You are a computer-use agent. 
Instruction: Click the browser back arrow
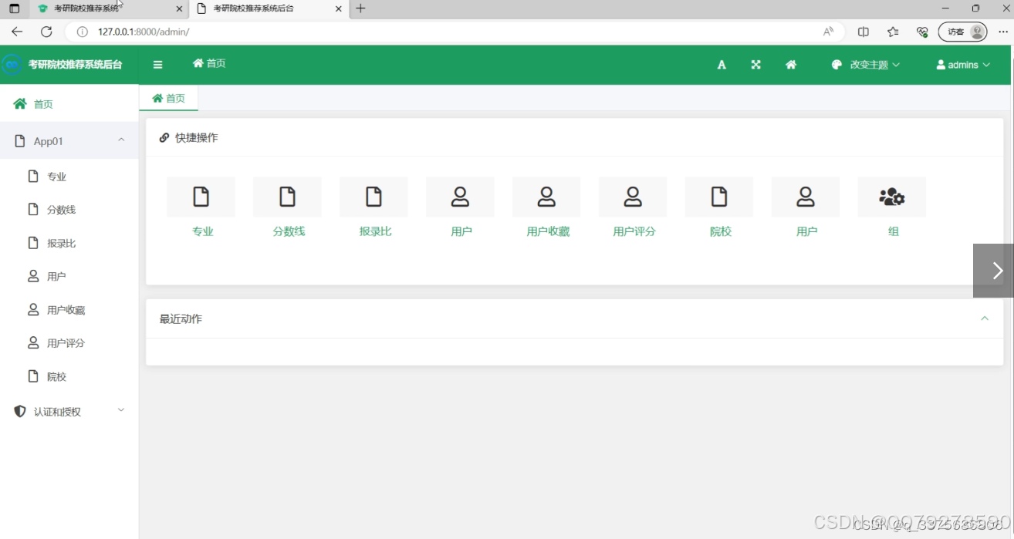coord(17,32)
